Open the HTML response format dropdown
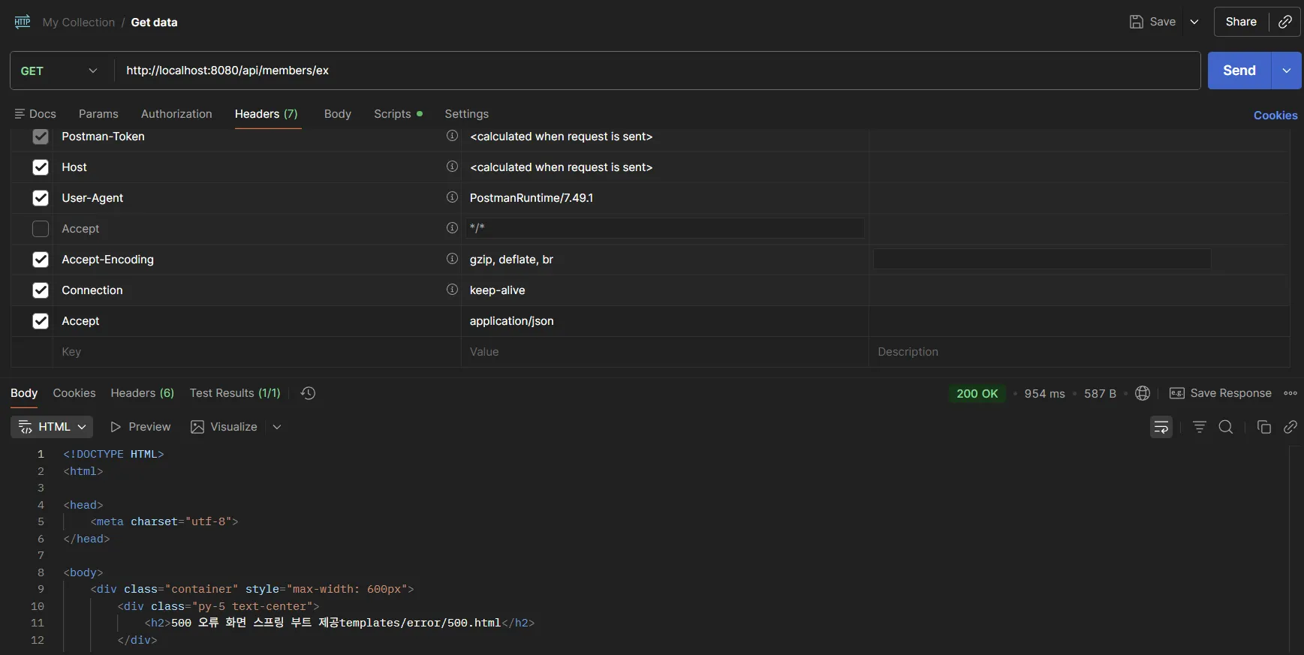The image size is (1304, 655). [52, 427]
